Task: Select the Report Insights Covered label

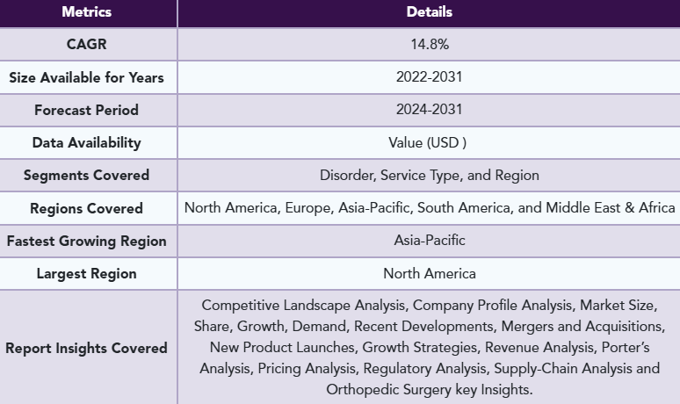Action: point(86,348)
